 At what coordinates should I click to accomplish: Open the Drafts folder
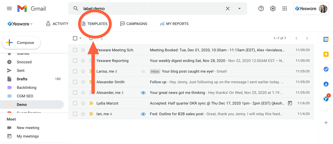coord(22,79)
